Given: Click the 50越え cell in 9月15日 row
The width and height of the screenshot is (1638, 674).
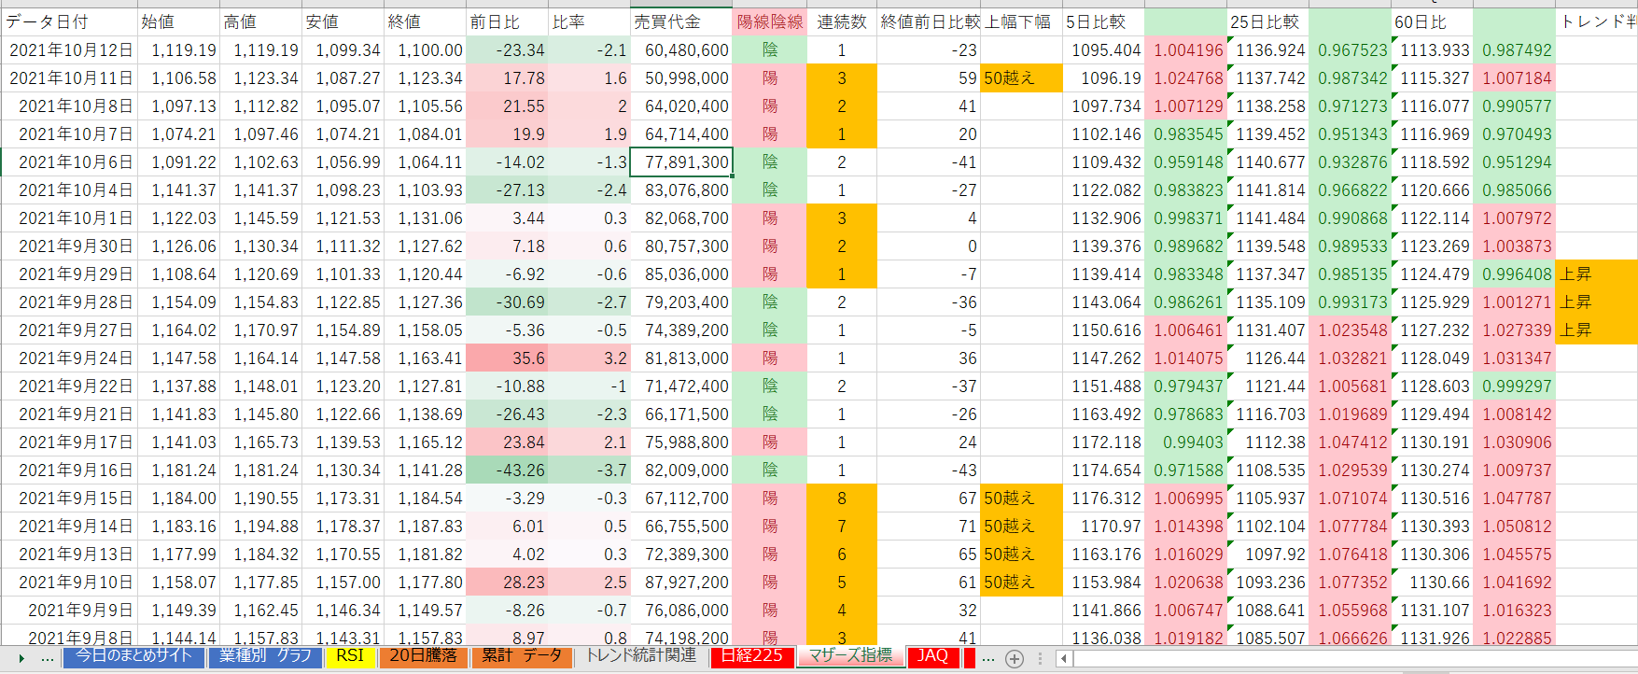Looking at the screenshot, I should 1021,498.
